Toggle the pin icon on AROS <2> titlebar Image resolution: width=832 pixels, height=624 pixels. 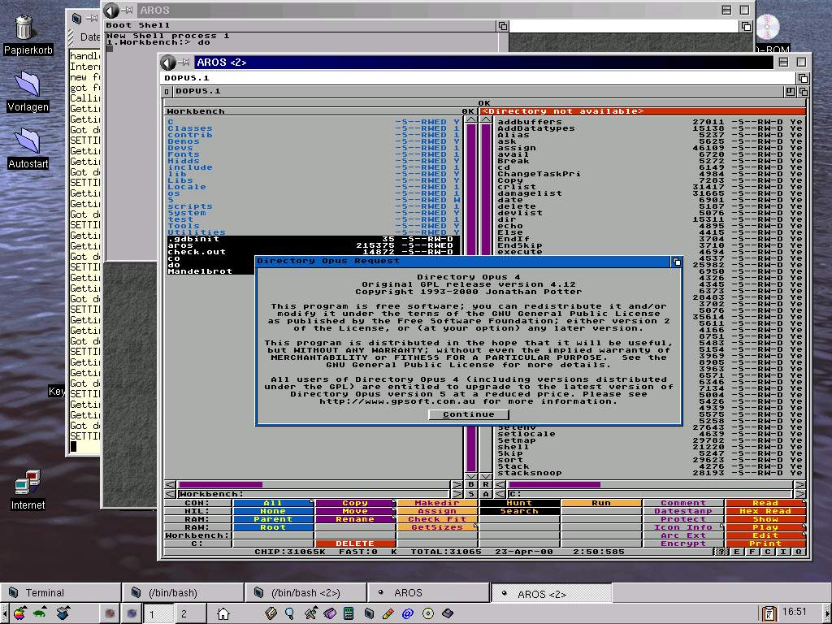point(184,62)
